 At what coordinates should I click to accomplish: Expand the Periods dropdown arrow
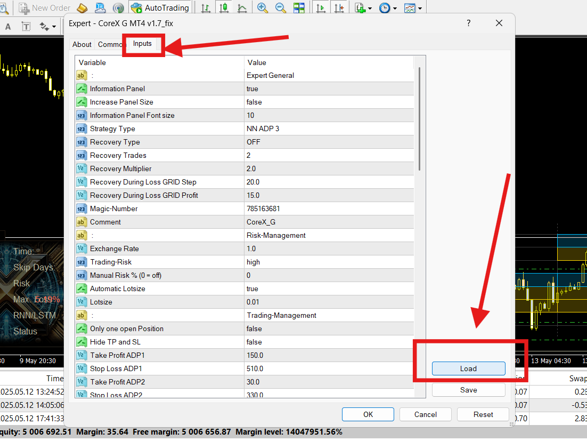pyautogui.click(x=395, y=8)
